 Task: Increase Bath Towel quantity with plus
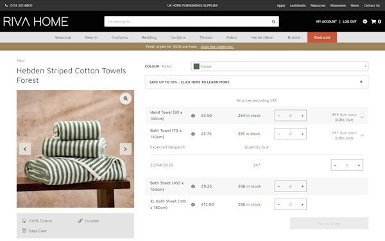302,134
